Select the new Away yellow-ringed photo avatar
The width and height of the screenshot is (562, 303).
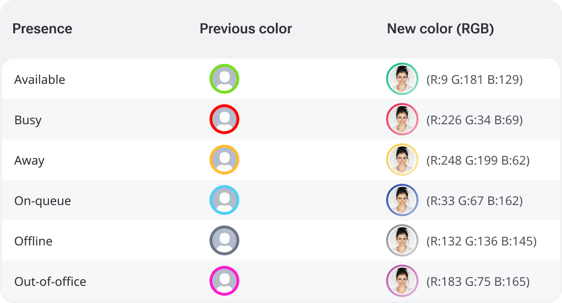[402, 160]
